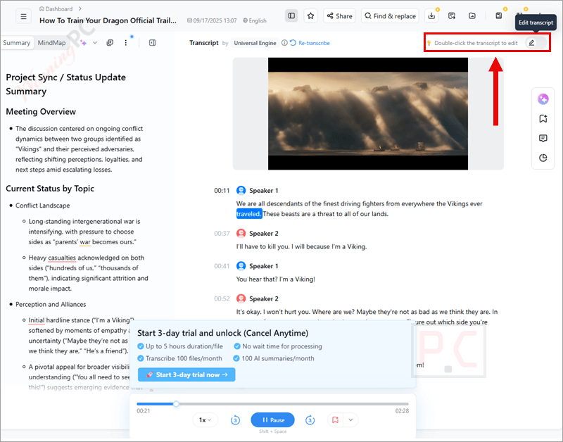
Task: Star this transcript as favorite
Action: 310,15
